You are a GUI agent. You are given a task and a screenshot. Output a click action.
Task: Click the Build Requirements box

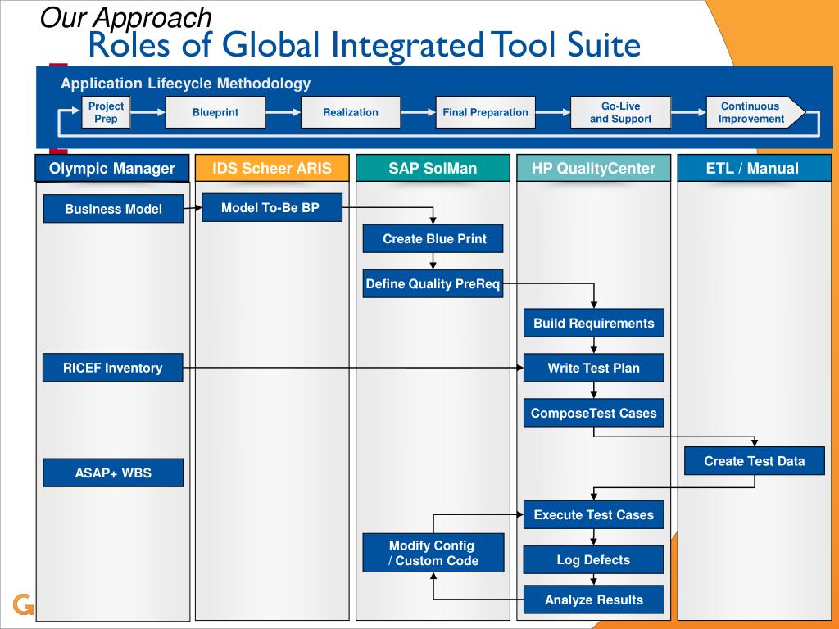pyautogui.click(x=593, y=323)
